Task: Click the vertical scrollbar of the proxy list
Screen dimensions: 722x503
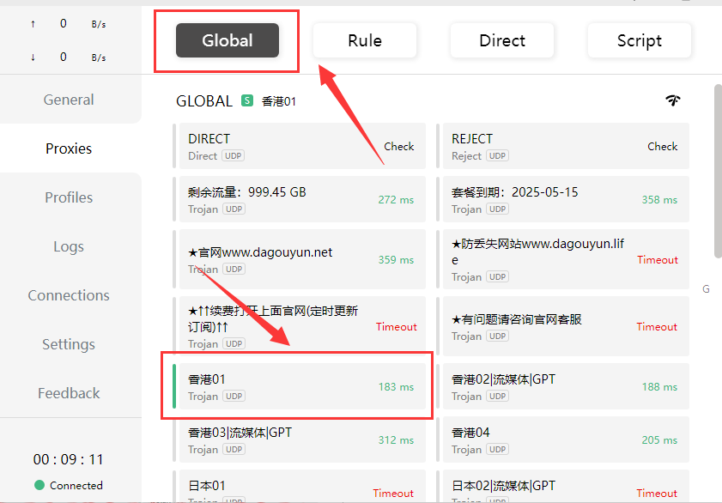Action: [717, 172]
